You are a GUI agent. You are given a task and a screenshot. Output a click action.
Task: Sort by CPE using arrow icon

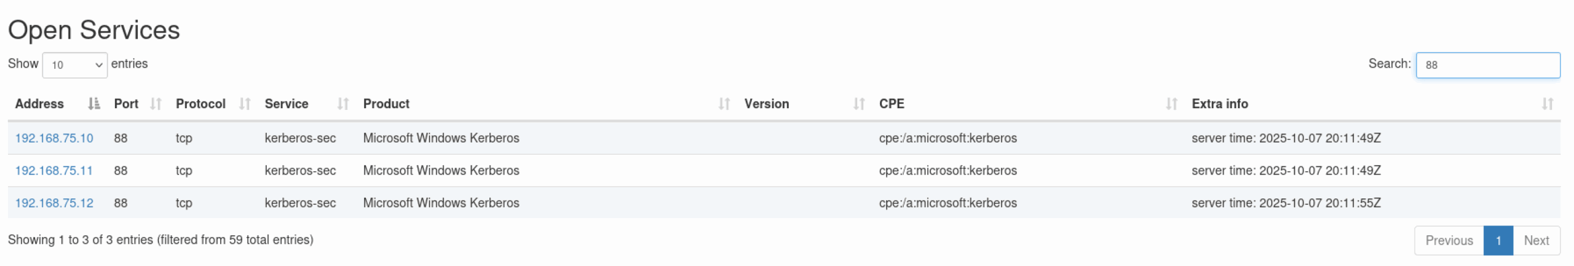1171,104
